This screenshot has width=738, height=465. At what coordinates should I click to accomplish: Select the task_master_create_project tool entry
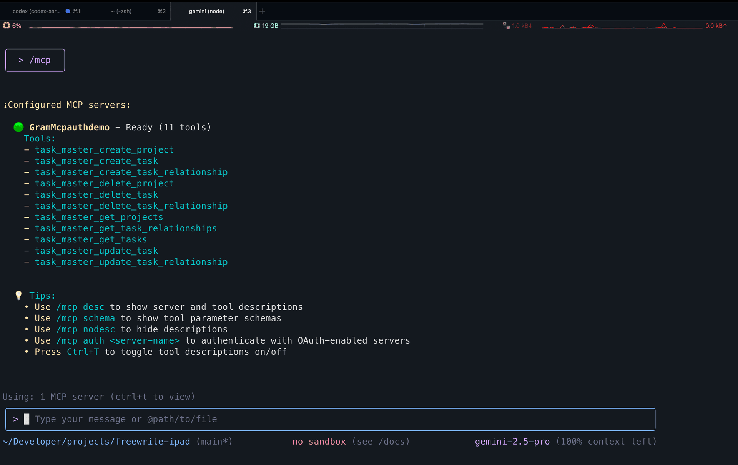[104, 149]
